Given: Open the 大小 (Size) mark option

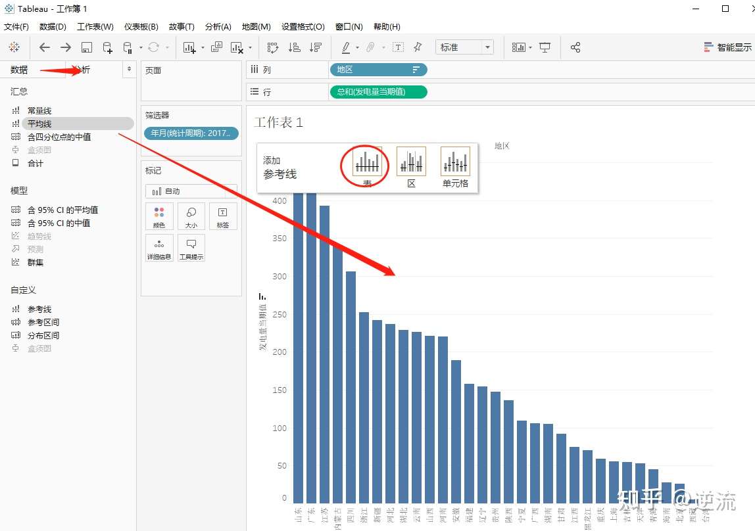Looking at the screenshot, I should point(191,216).
